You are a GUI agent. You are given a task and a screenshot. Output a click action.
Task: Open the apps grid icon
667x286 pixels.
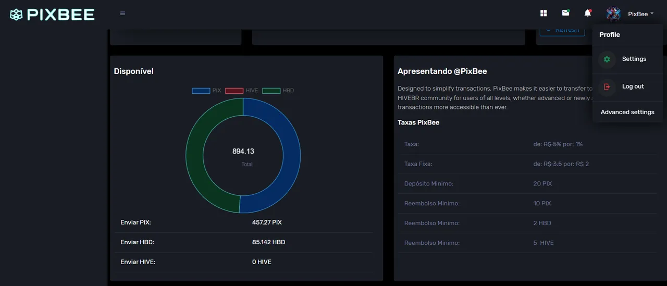coord(544,13)
